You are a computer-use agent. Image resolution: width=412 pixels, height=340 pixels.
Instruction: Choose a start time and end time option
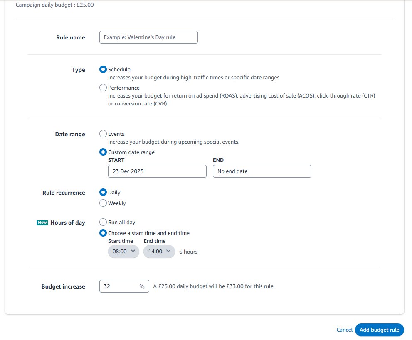click(x=103, y=233)
